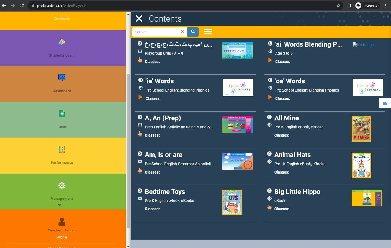Click browser reload button
The height and width of the screenshot is (248, 391).
point(22,6)
